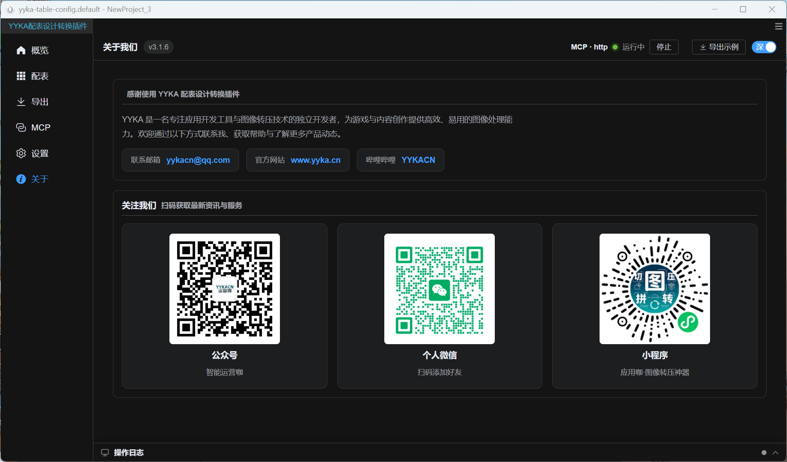Click the 导出 download arrow icon
Viewport: 787px width, 462px height.
(21, 102)
